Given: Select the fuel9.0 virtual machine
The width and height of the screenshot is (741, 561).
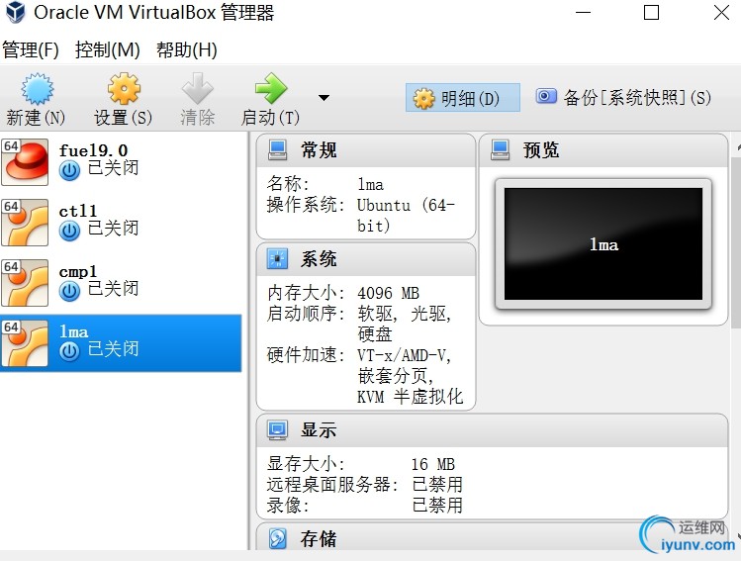Looking at the screenshot, I should (121, 161).
